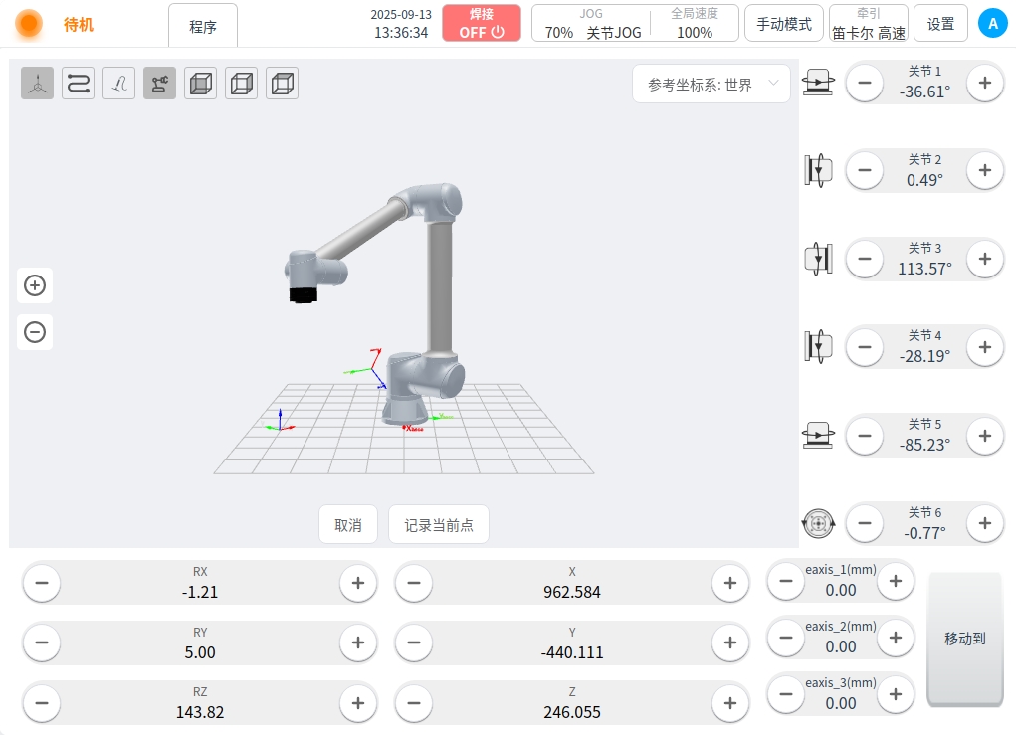The width and height of the screenshot is (1016, 735).
Task: Open the traction Cartesian high-speed selector
Action: coord(868,23)
